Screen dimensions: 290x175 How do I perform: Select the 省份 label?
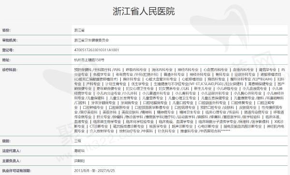click(6, 30)
